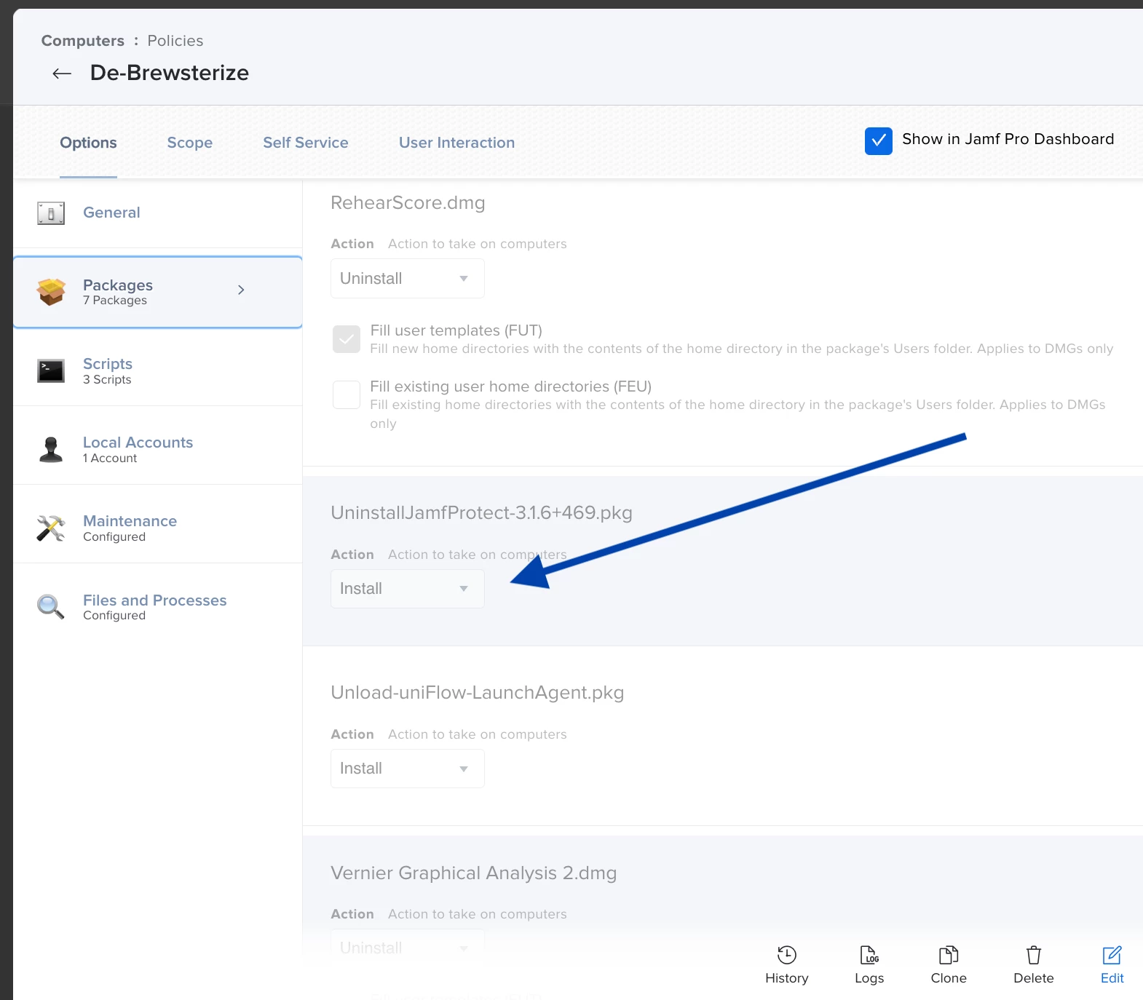The height and width of the screenshot is (1000, 1143).
Task: Delete policy using trash icon
Action: pyautogui.click(x=1034, y=955)
